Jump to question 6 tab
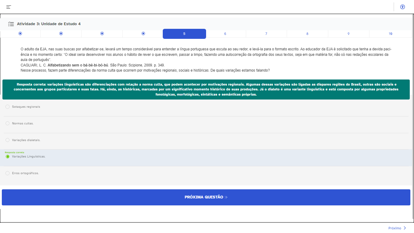Viewport: 414px width, 233px height. [x=225, y=34]
